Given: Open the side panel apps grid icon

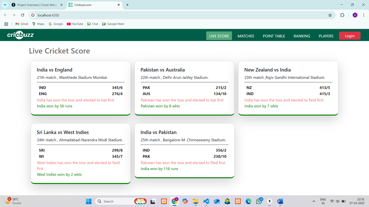Looking at the screenshot, I should [6, 24].
